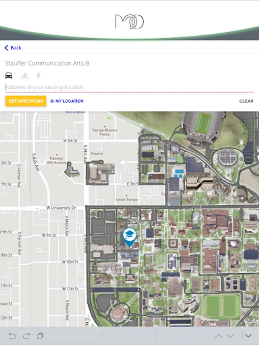Tap the copy icon in bottom toolbar
The image size is (259, 345).
tap(40, 336)
